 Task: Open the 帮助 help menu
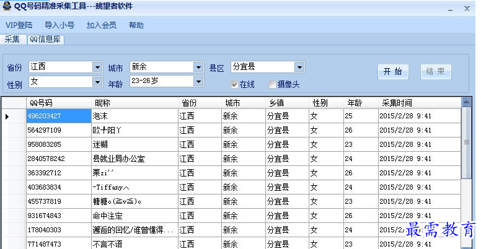pos(136,25)
